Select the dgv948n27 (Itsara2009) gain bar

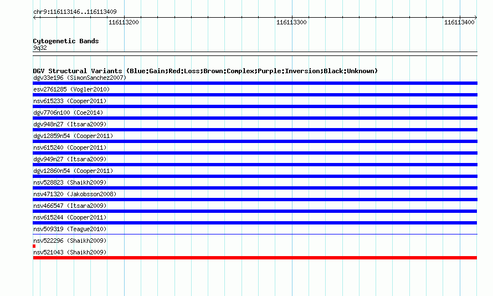point(255,130)
